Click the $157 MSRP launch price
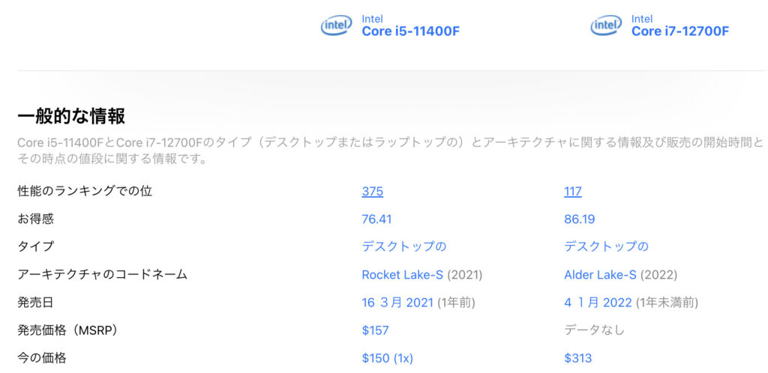 (375, 330)
